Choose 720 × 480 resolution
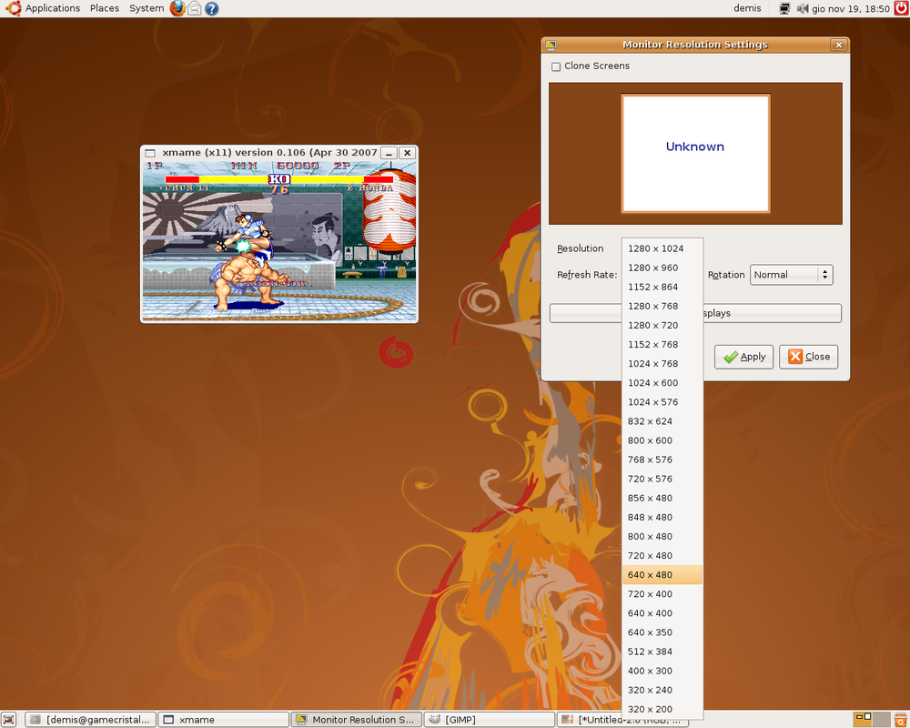 [662, 555]
